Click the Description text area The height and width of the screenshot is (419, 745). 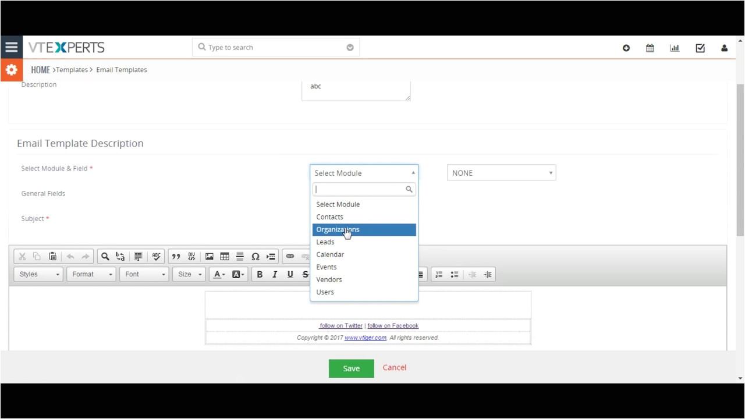click(x=356, y=91)
